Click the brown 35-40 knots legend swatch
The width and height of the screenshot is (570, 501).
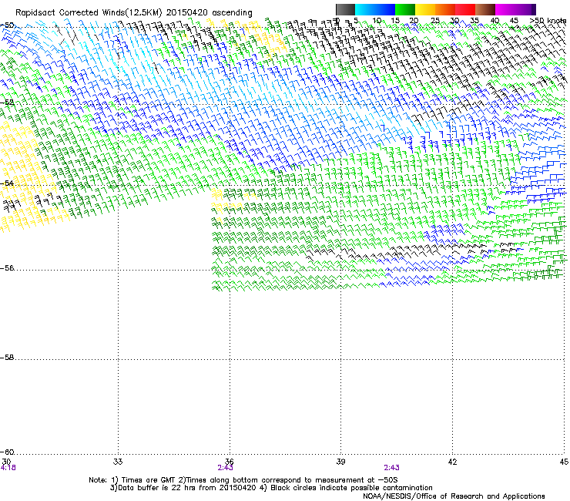[x=485, y=9]
